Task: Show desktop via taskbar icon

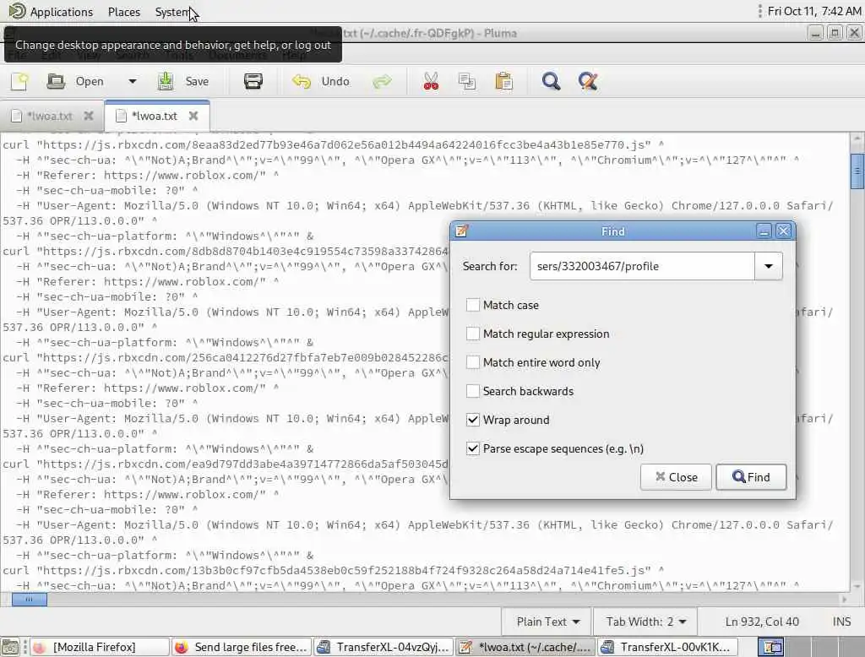Action: point(10,647)
